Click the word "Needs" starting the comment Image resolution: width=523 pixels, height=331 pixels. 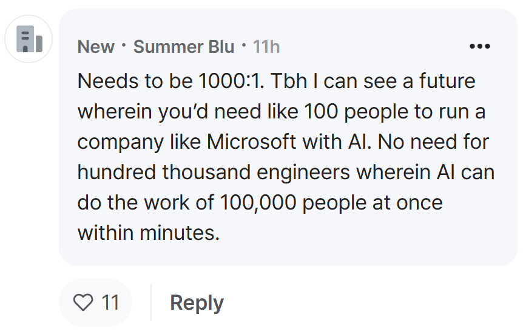[x=108, y=81]
